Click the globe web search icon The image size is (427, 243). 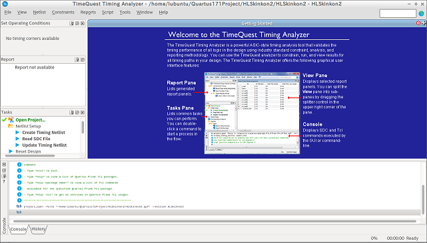421,13
